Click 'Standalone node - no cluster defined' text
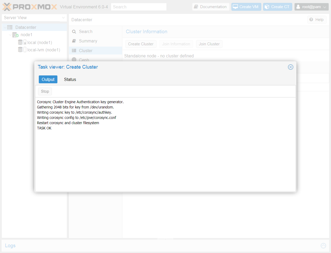Image resolution: width=331 pixels, height=253 pixels. (x=159, y=56)
